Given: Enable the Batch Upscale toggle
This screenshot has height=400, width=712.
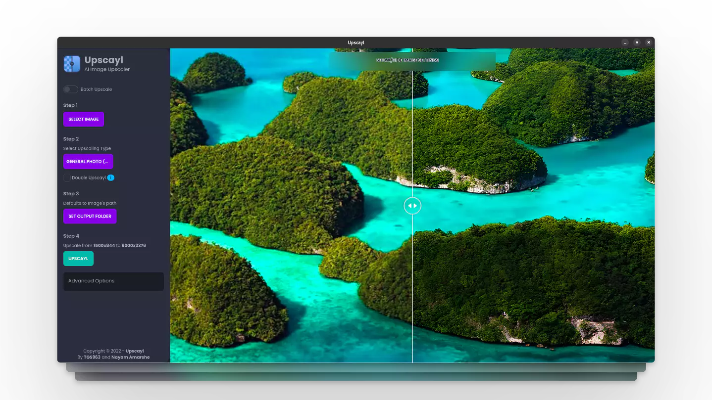Looking at the screenshot, I should pos(70,89).
